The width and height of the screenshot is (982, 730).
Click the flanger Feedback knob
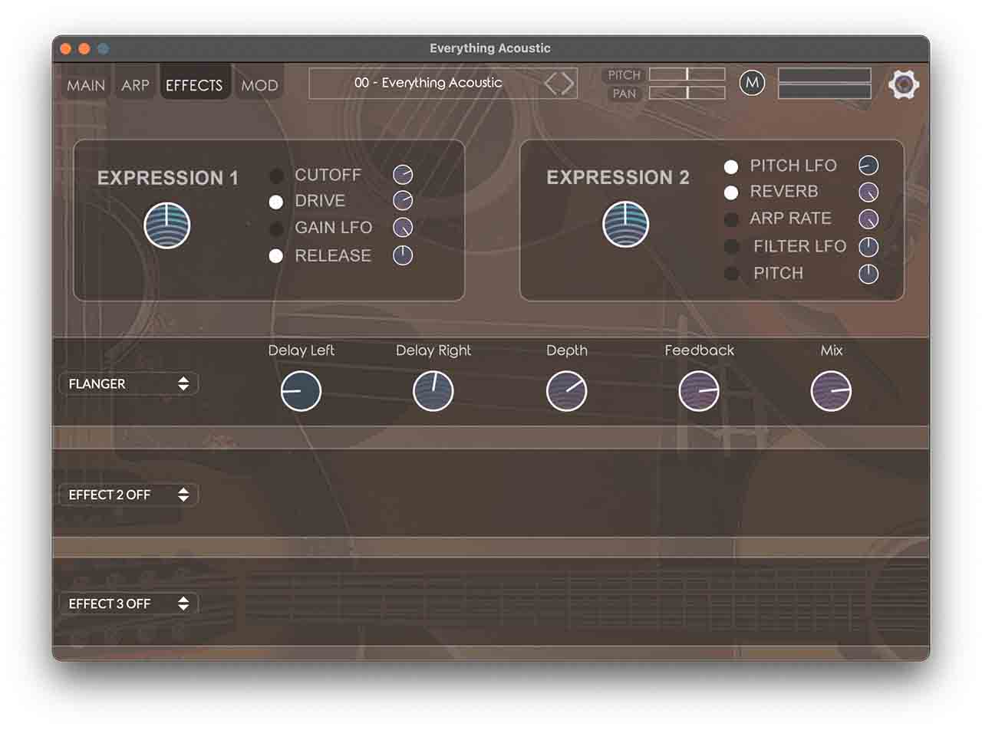click(x=699, y=391)
